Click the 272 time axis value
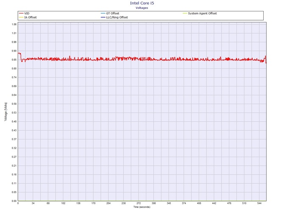Screen dimensions: 284x212 (139, 203)
